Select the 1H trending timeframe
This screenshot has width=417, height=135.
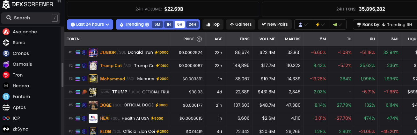point(169,24)
